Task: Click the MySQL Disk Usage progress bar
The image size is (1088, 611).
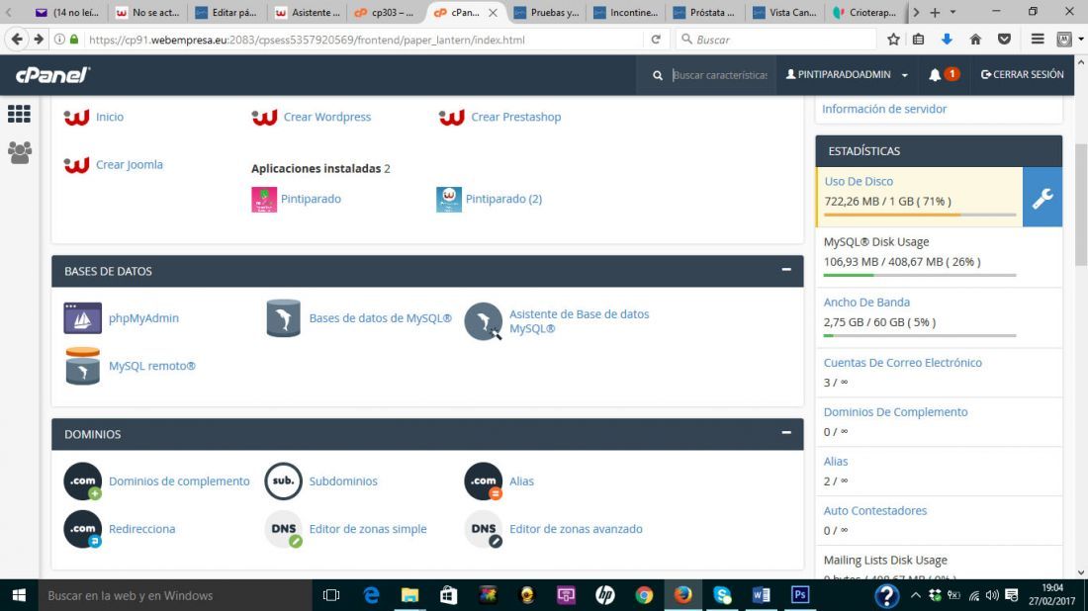Action: point(920,275)
